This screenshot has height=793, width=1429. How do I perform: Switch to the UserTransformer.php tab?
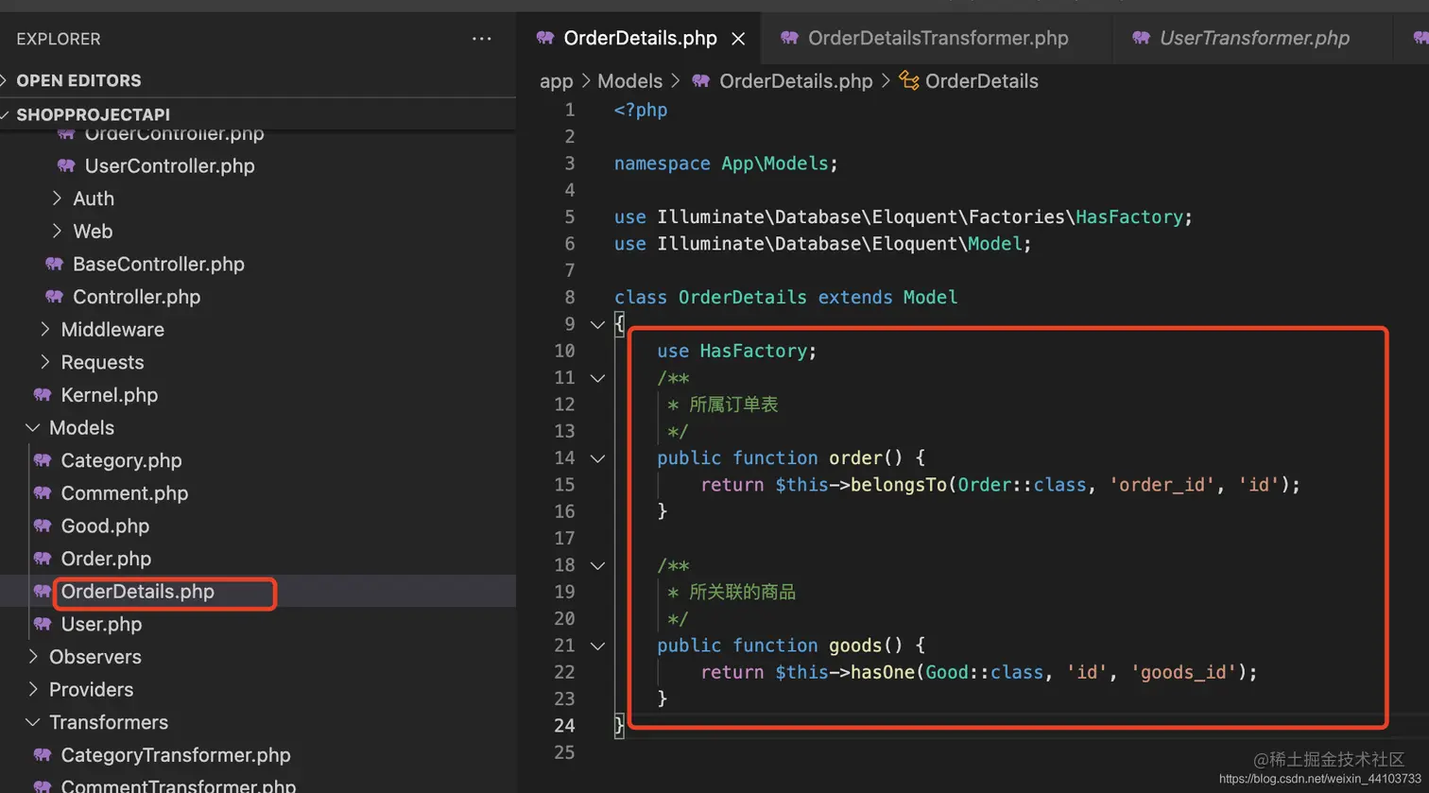(x=1254, y=39)
